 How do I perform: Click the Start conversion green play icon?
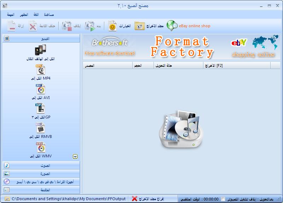(x=90, y=26)
